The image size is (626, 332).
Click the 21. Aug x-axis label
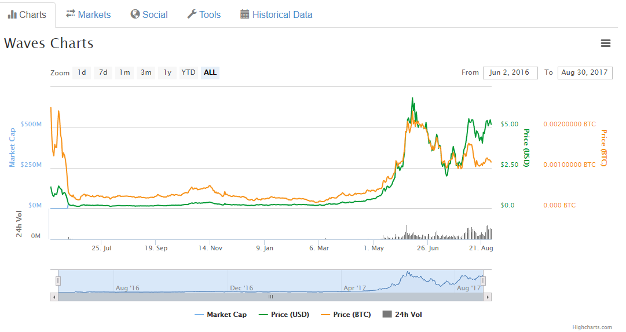coord(481,248)
